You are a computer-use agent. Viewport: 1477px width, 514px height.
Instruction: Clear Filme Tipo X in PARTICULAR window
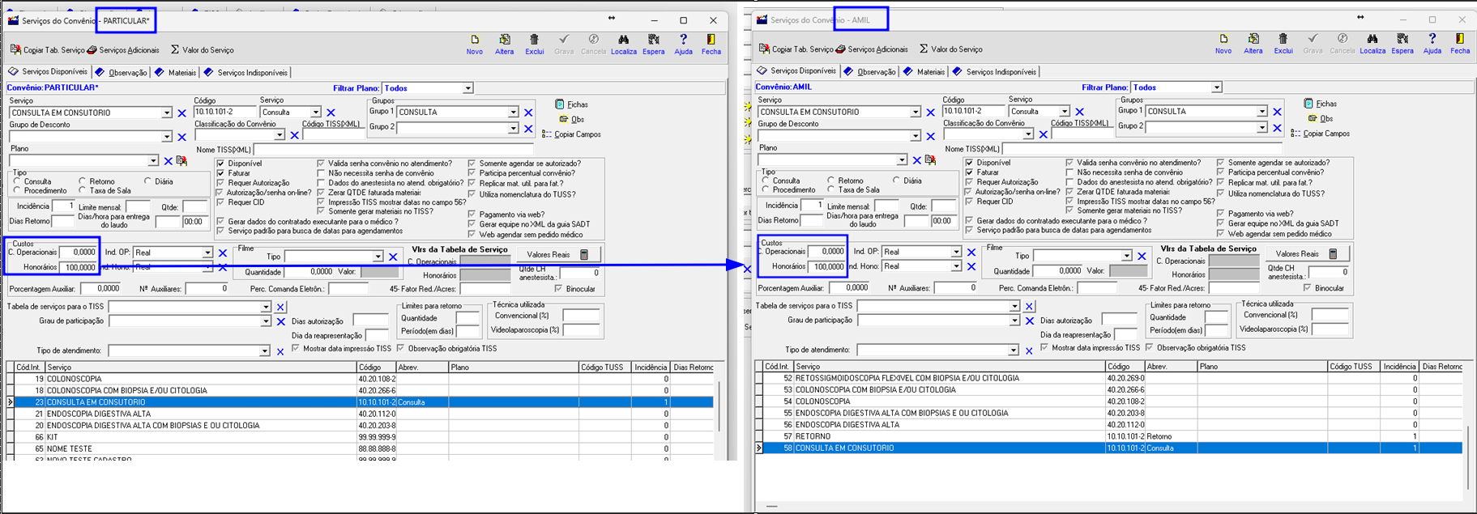(393, 257)
